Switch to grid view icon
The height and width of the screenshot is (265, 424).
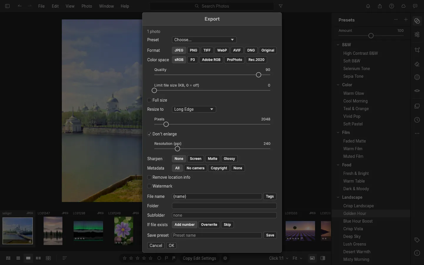8,258
